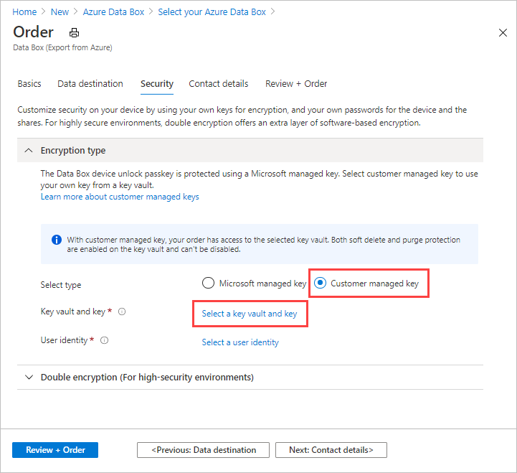This screenshot has height=473, width=517.
Task: Open the Review + Order tab
Action: pyautogui.click(x=296, y=84)
